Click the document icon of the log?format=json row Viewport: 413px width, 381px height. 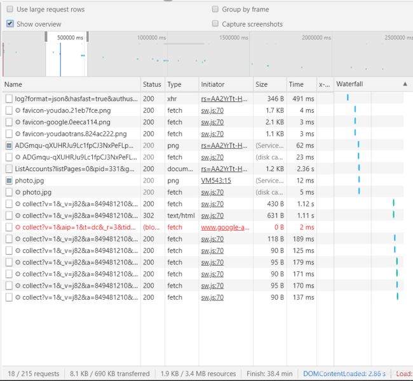pyautogui.click(x=9, y=99)
